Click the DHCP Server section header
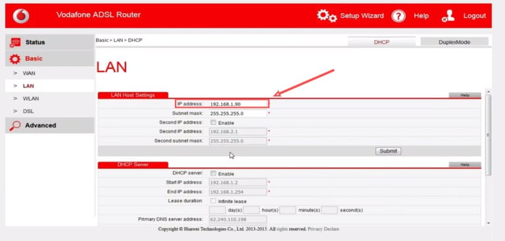Viewport: 505px width, 241px height. (x=133, y=164)
